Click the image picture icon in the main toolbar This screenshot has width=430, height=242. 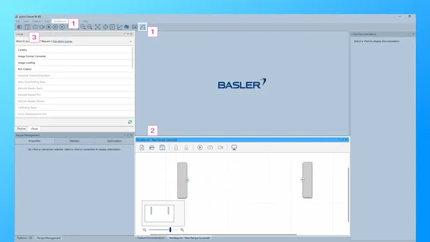(x=134, y=27)
